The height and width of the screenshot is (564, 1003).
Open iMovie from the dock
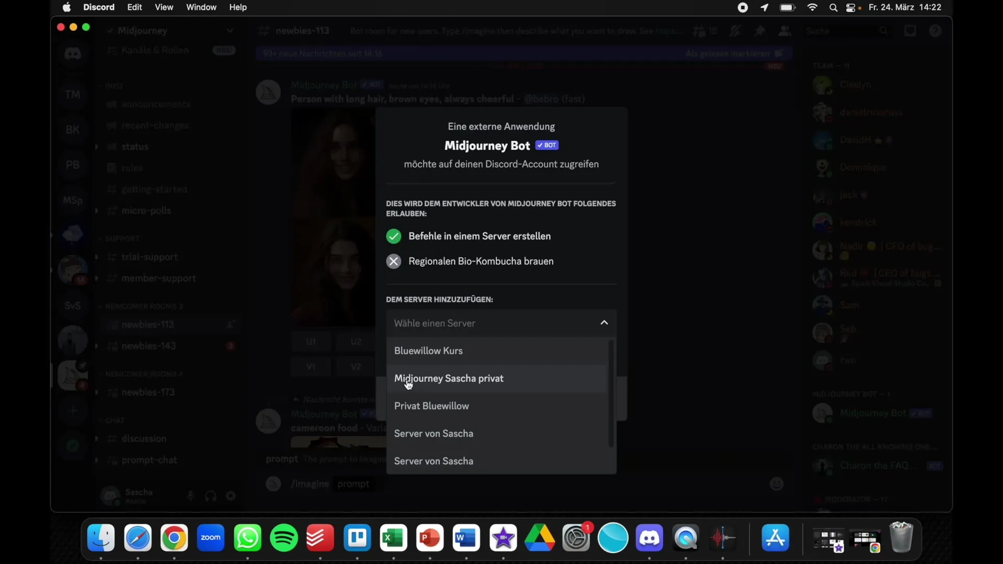(504, 538)
